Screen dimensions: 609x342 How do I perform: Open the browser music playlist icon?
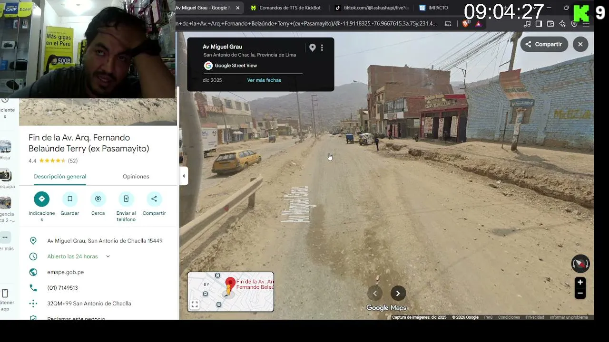[527, 24]
